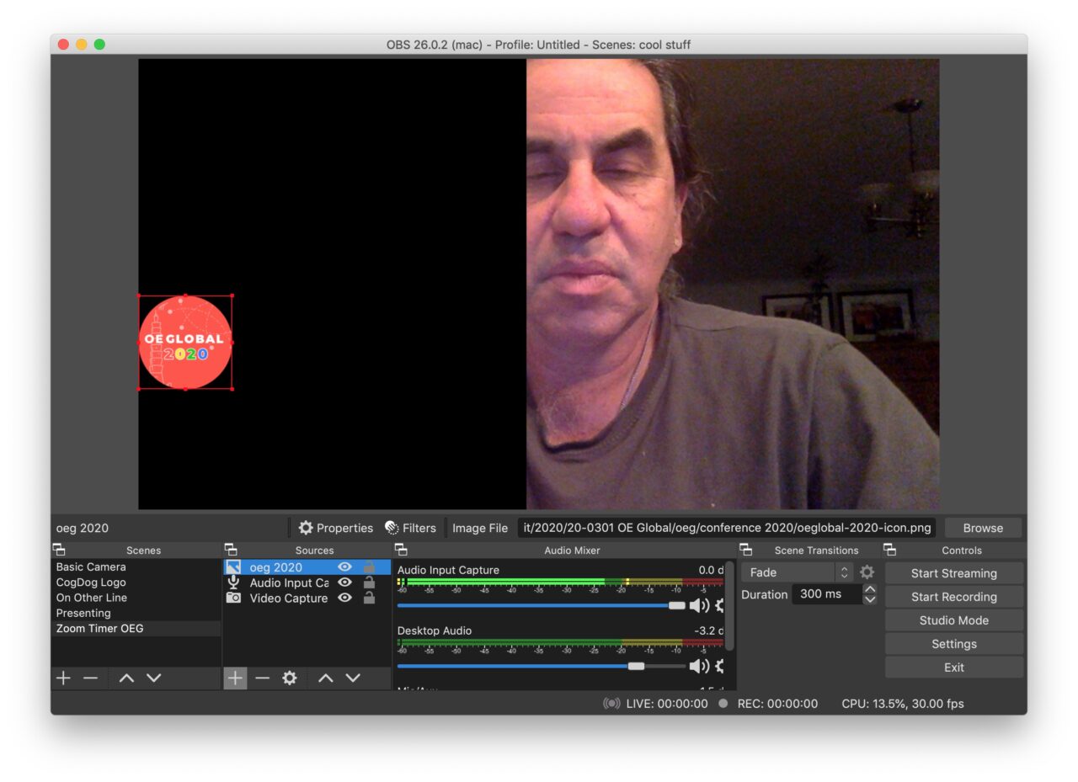Viewport: 1078px width, 782px height.
Task: Select the Presenting scene
Action: click(136, 613)
